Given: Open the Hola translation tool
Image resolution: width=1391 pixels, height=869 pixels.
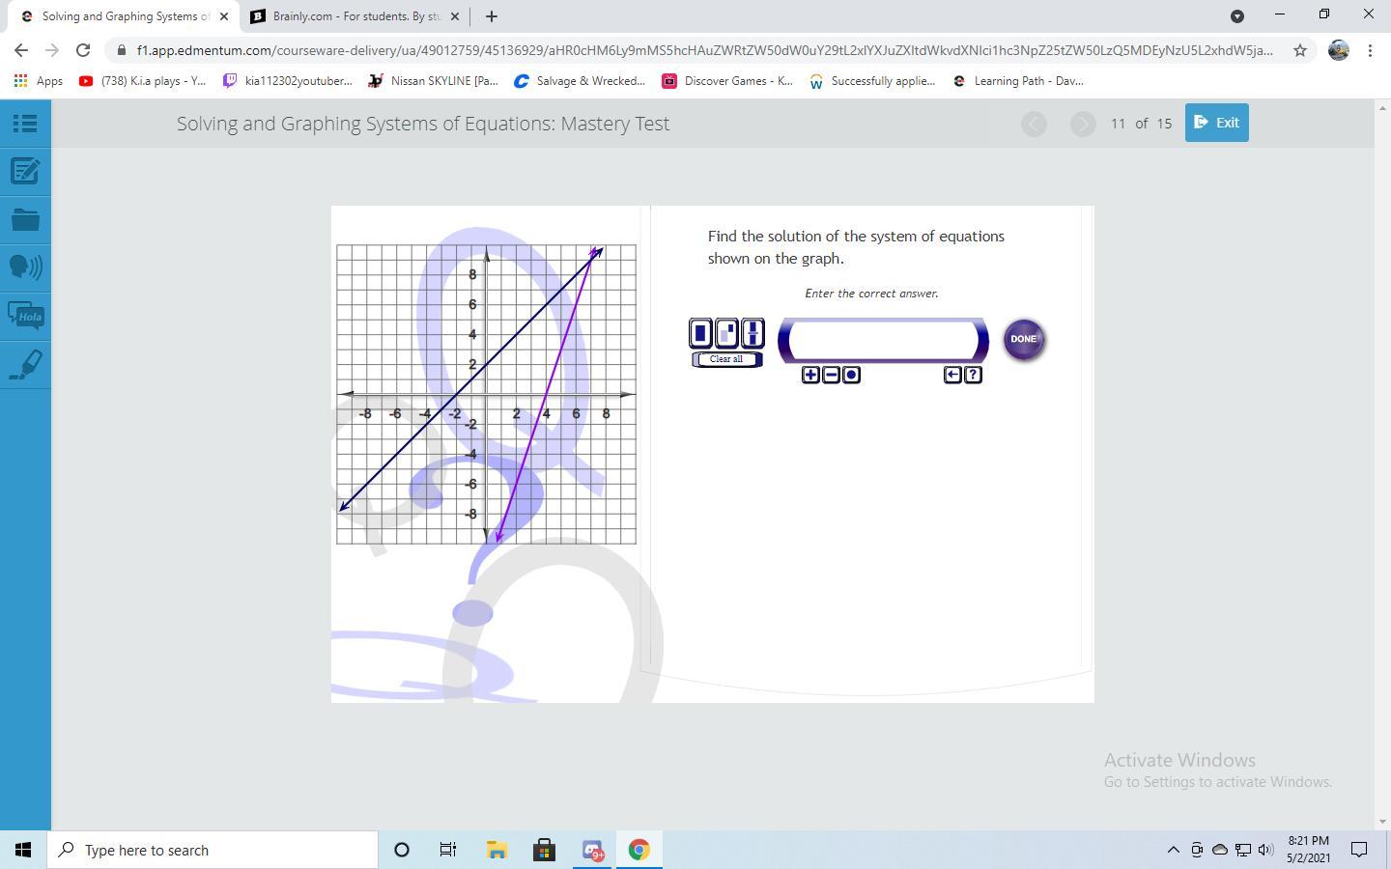Looking at the screenshot, I should pos(25,316).
